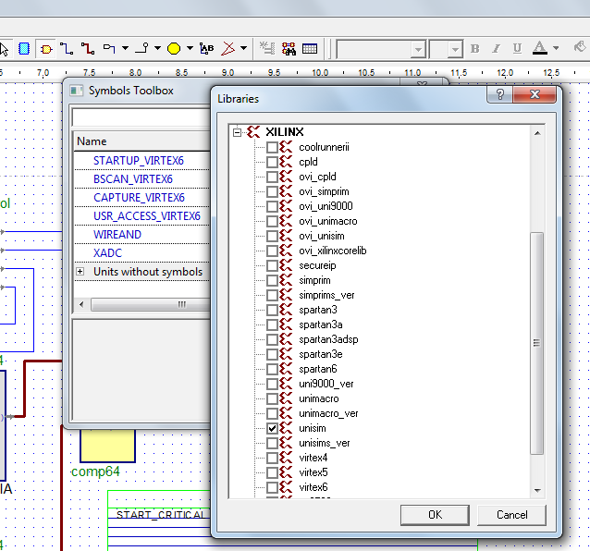
Task: Click the Xilinx icon next to spartan3e
Action: (x=286, y=354)
